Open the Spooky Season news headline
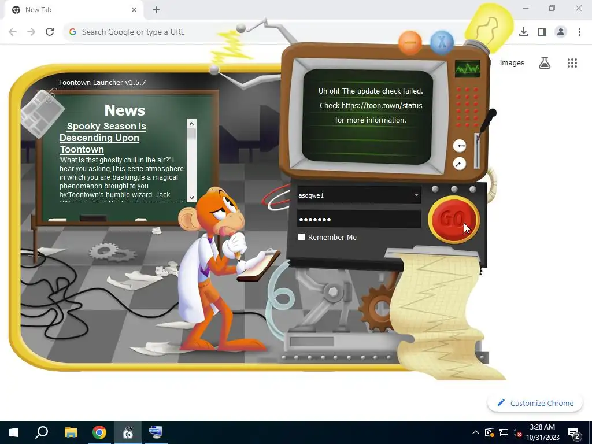Image resolution: width=592 pixels, height=444 pixels. 103,138
